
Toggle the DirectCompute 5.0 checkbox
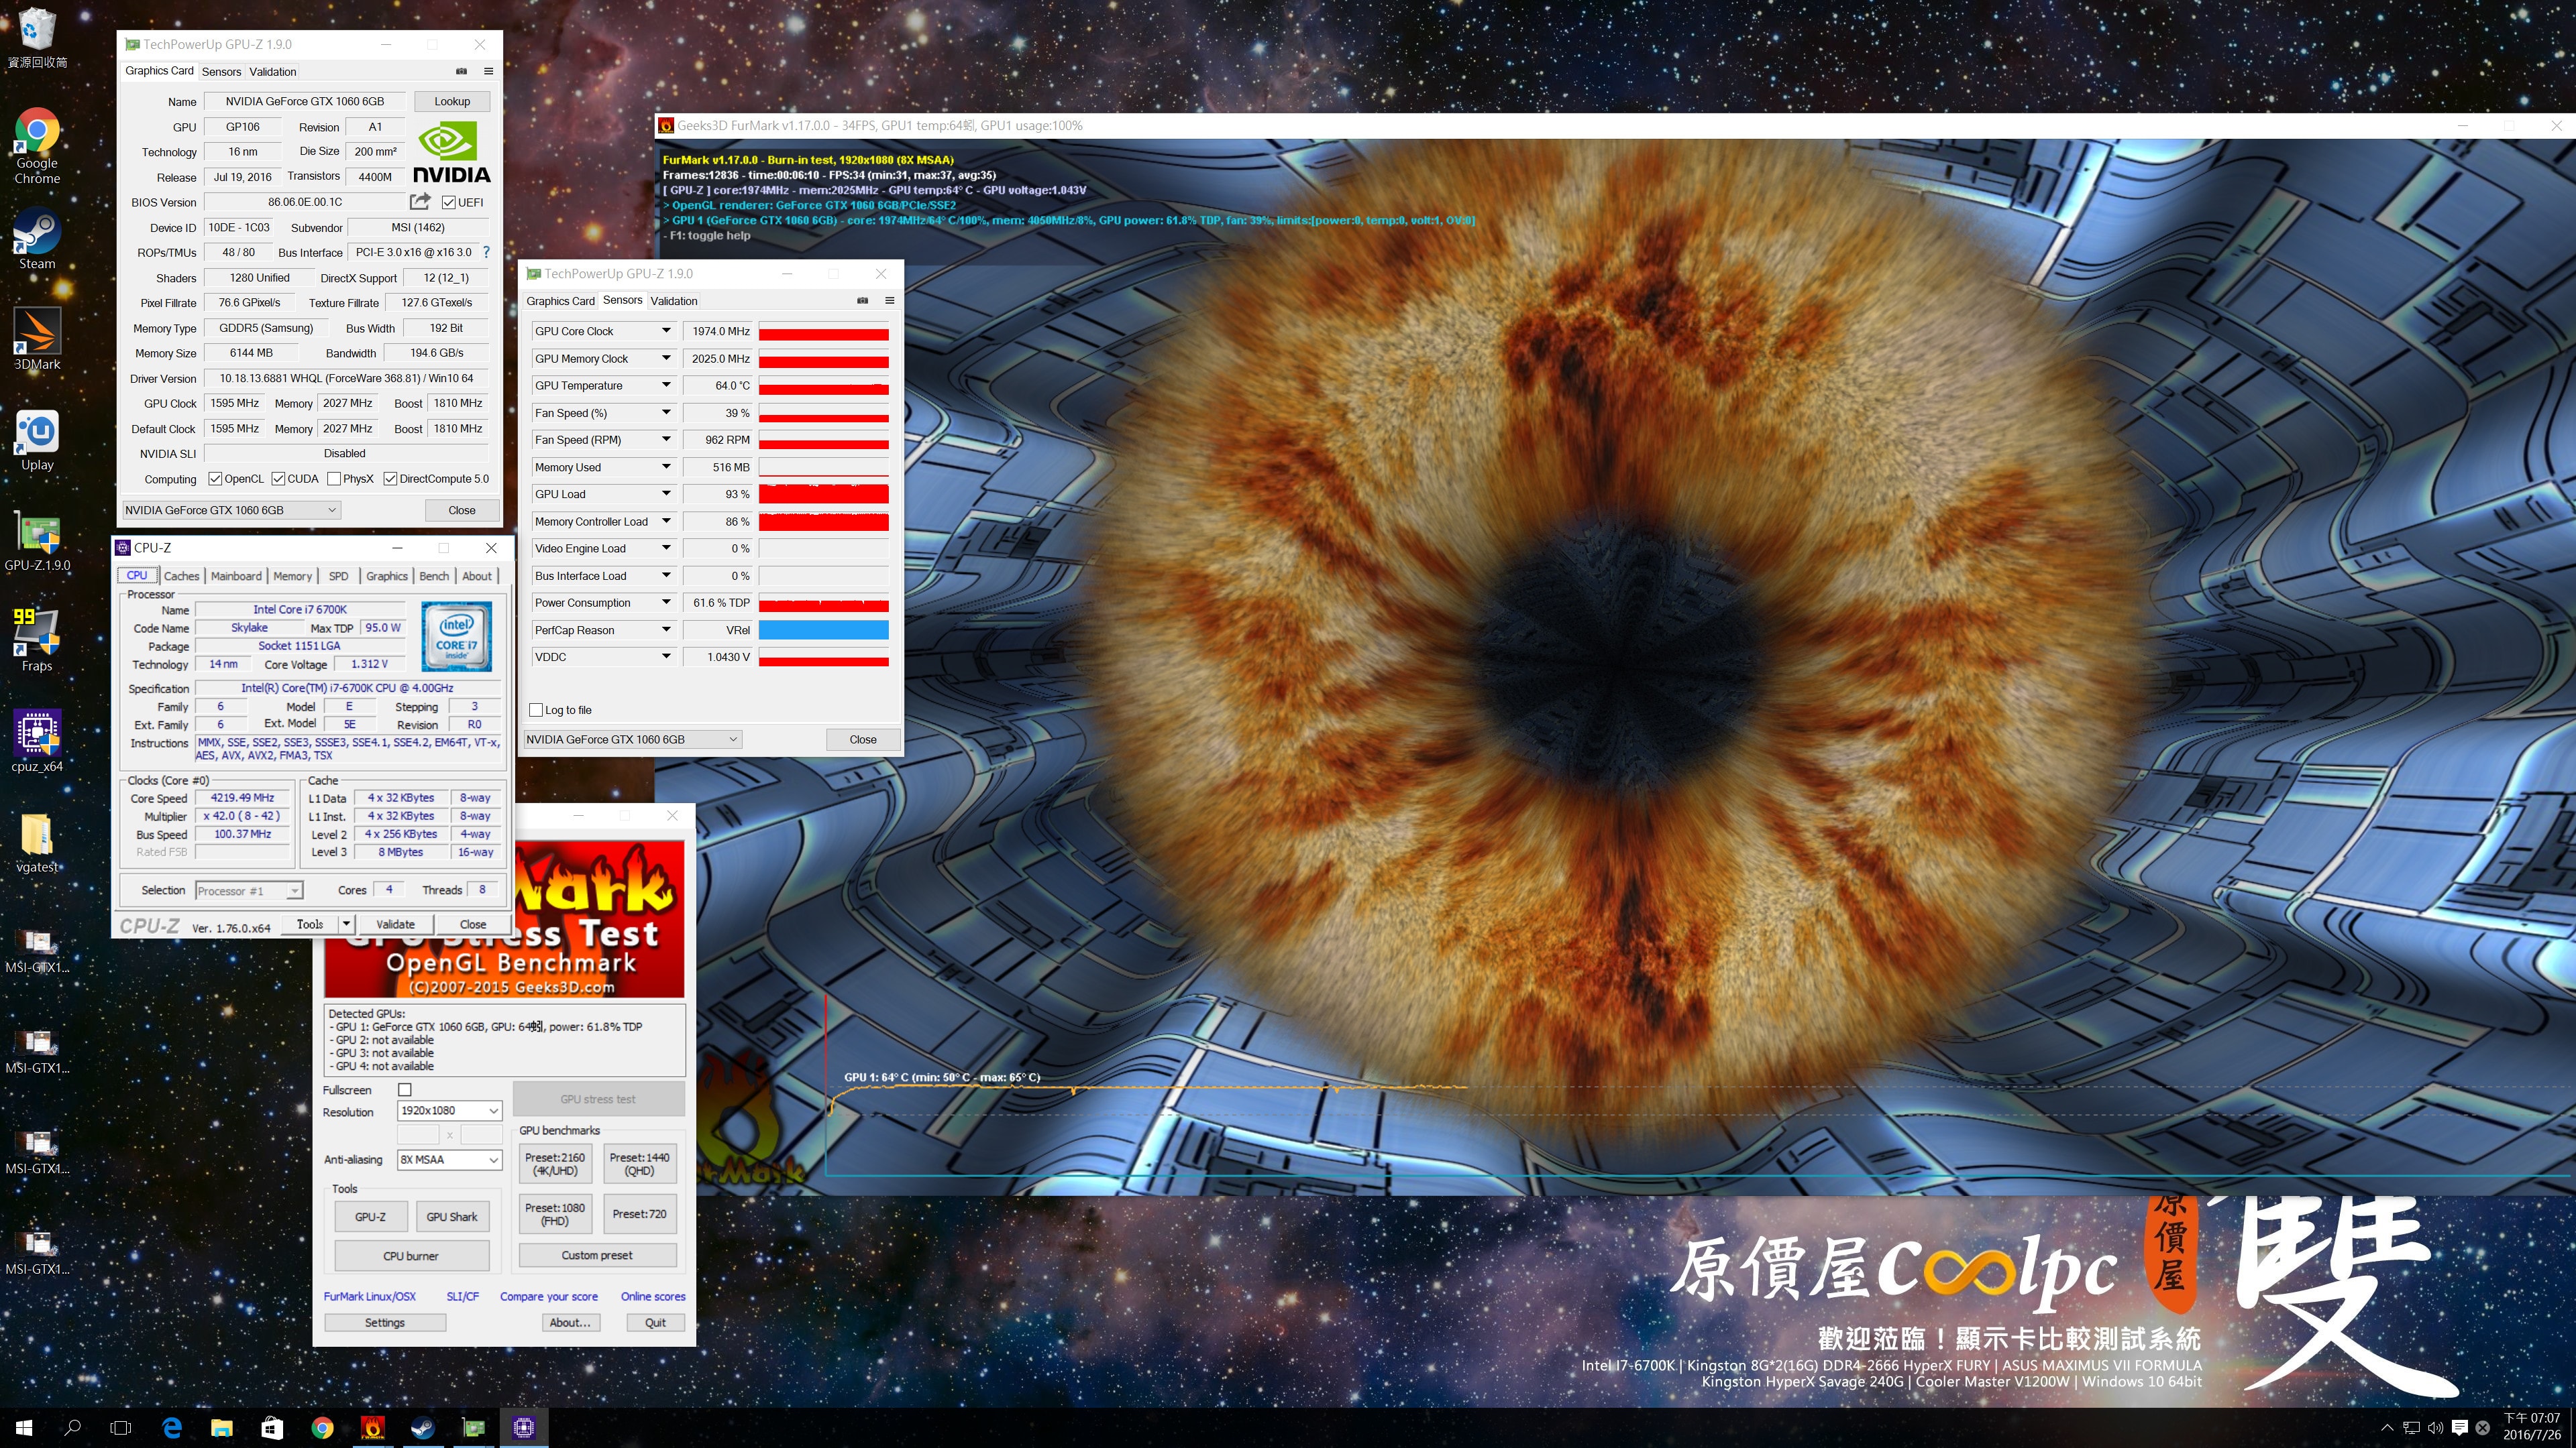pyautogui.click(x=390, y=479)
